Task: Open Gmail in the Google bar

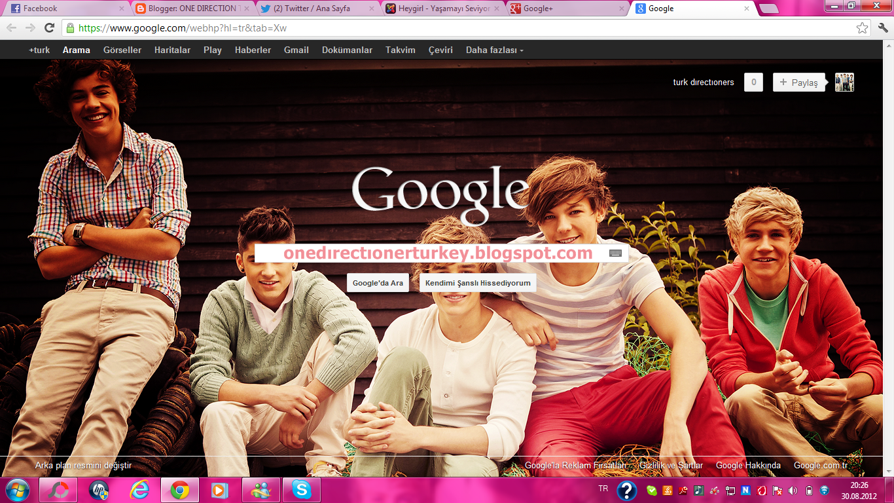Action: click(296, 50)
